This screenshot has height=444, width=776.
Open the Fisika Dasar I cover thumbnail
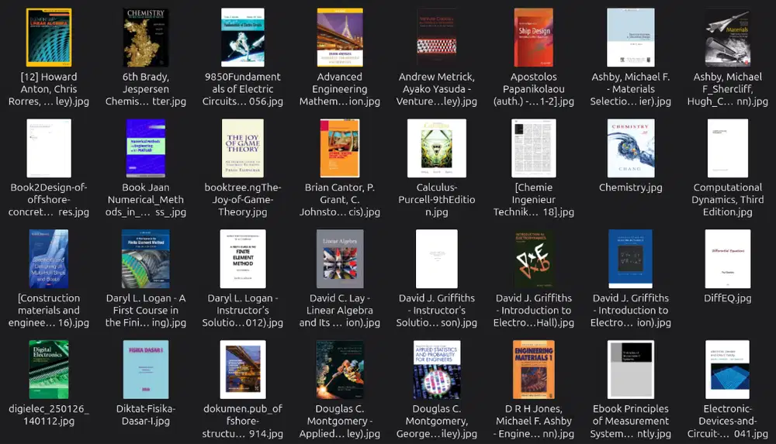coord(146,370)
